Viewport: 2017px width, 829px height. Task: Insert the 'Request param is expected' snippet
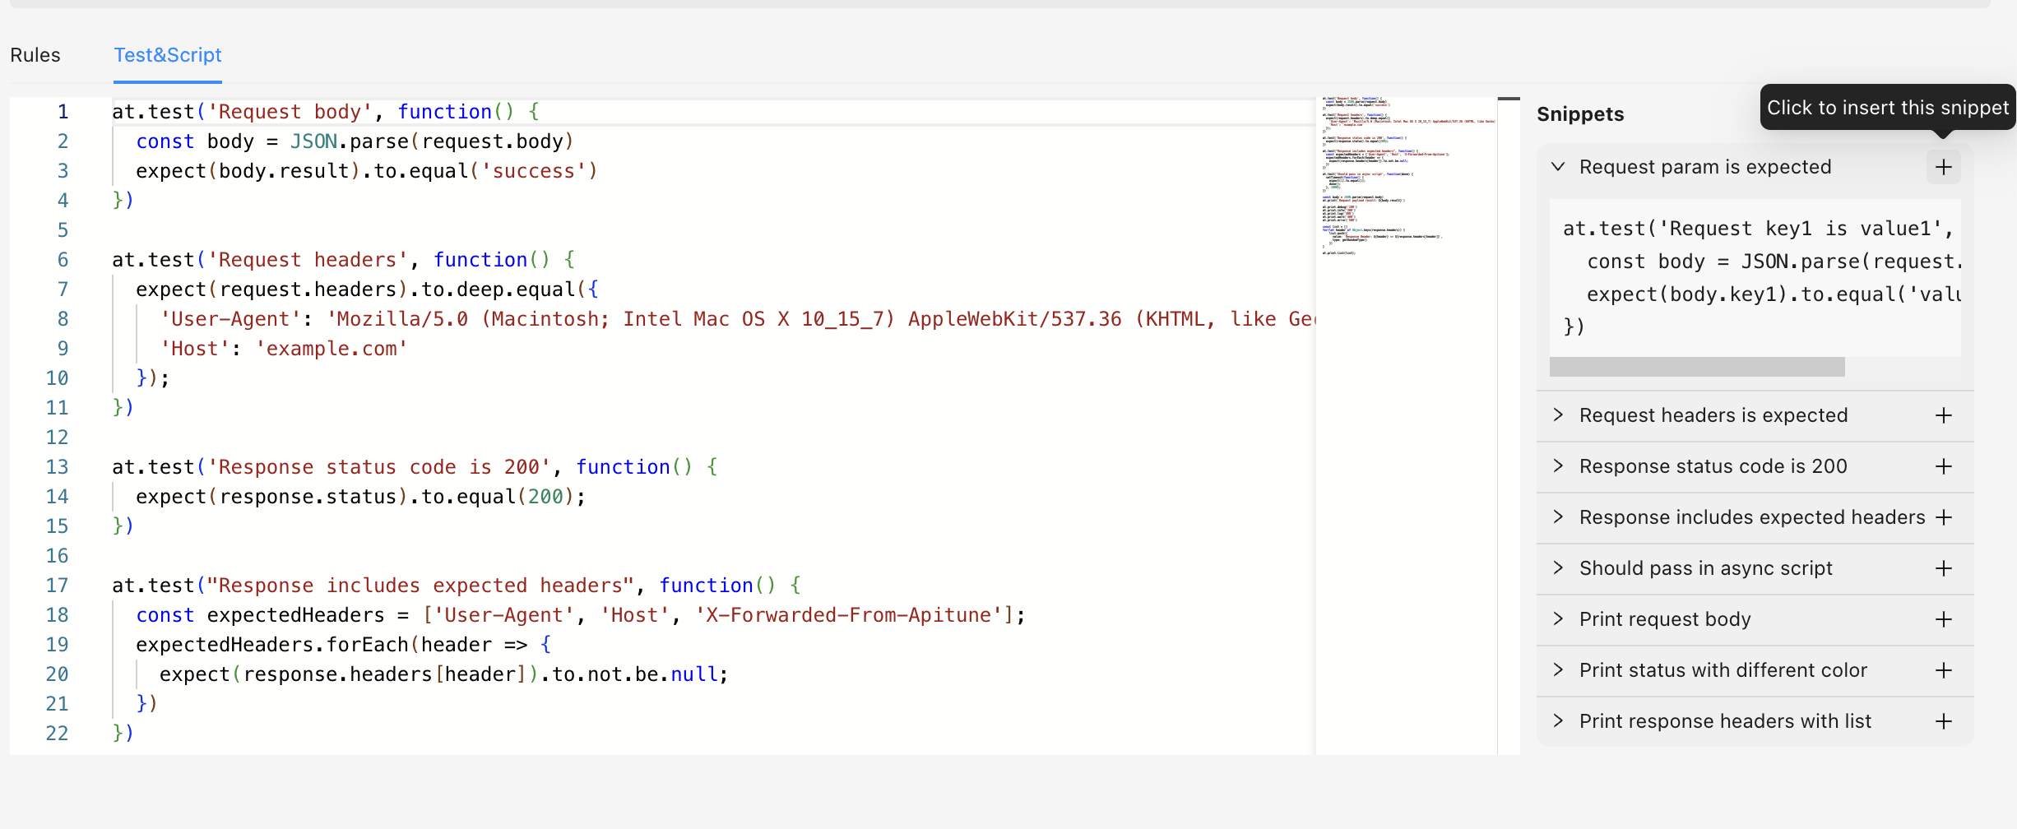[x=1944, y=167]
